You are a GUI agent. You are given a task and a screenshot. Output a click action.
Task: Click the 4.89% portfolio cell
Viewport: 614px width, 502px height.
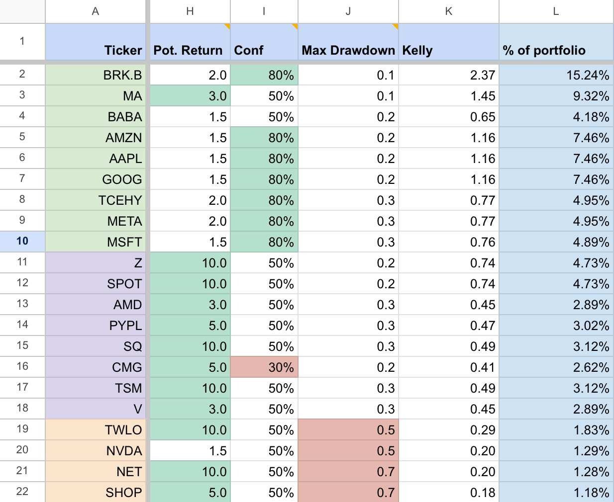click(x=556, y=242)
